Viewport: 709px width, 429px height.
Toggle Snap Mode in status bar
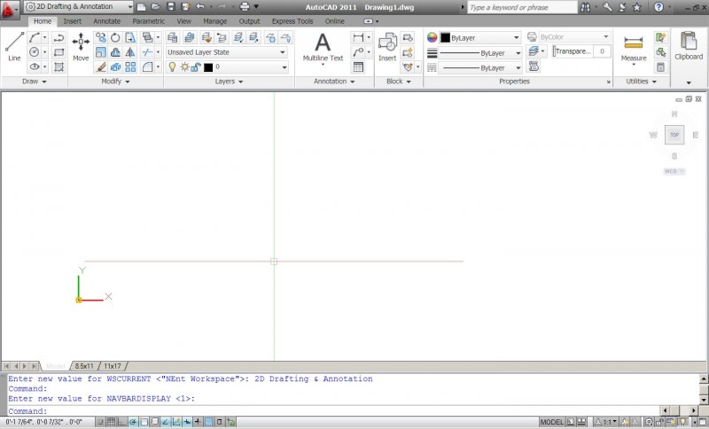tap(100, 422)
